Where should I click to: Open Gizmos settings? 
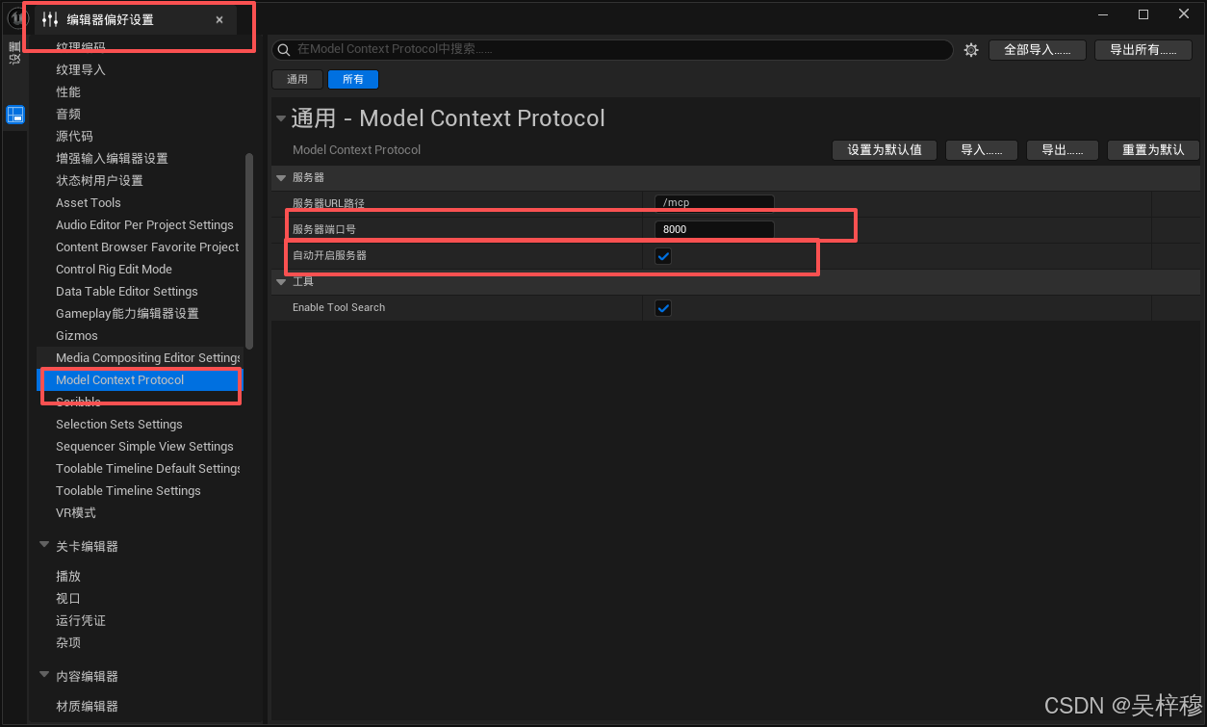tap(77, 335)
